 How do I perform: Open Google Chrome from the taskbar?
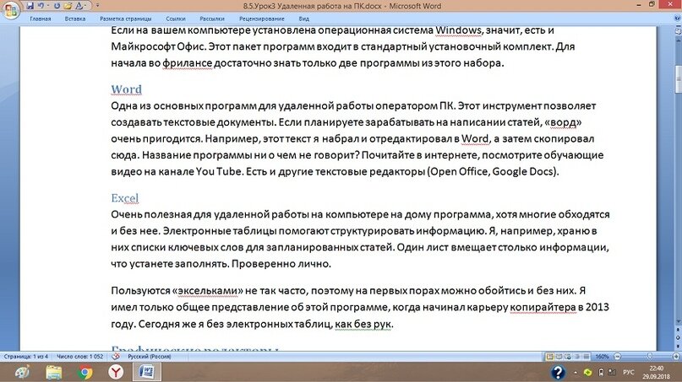[x=85, y=372]
